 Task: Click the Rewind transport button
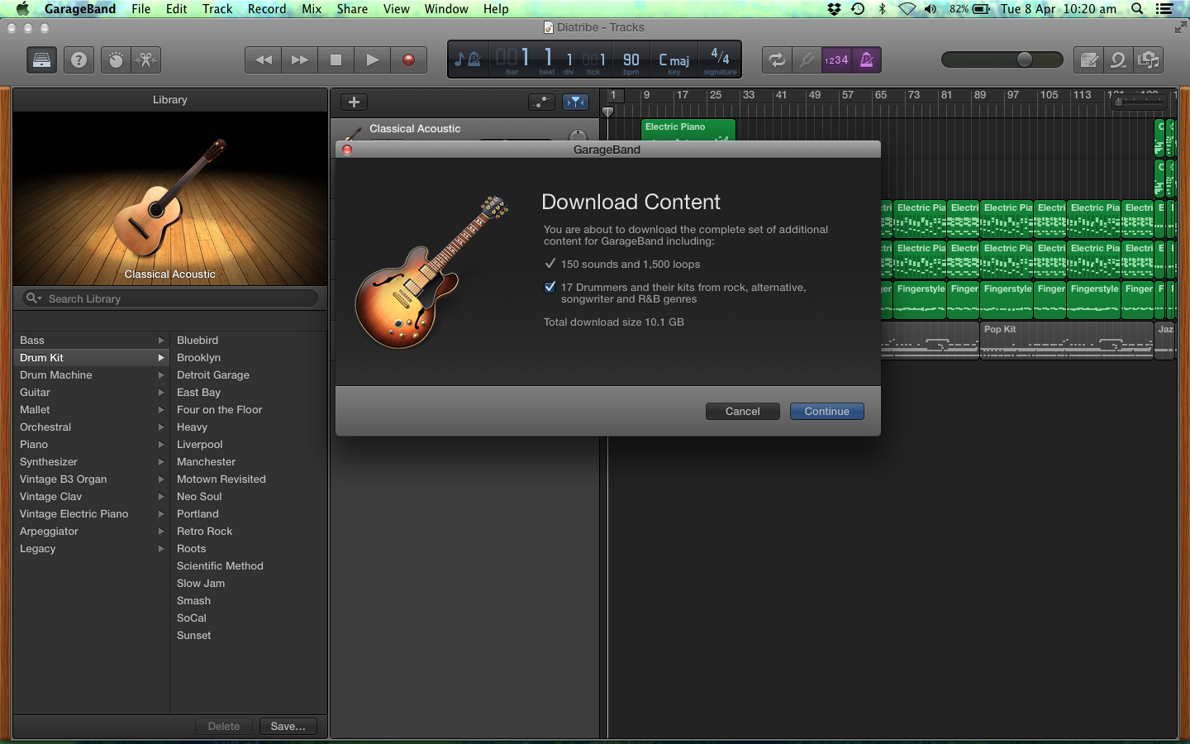point(264,60)
